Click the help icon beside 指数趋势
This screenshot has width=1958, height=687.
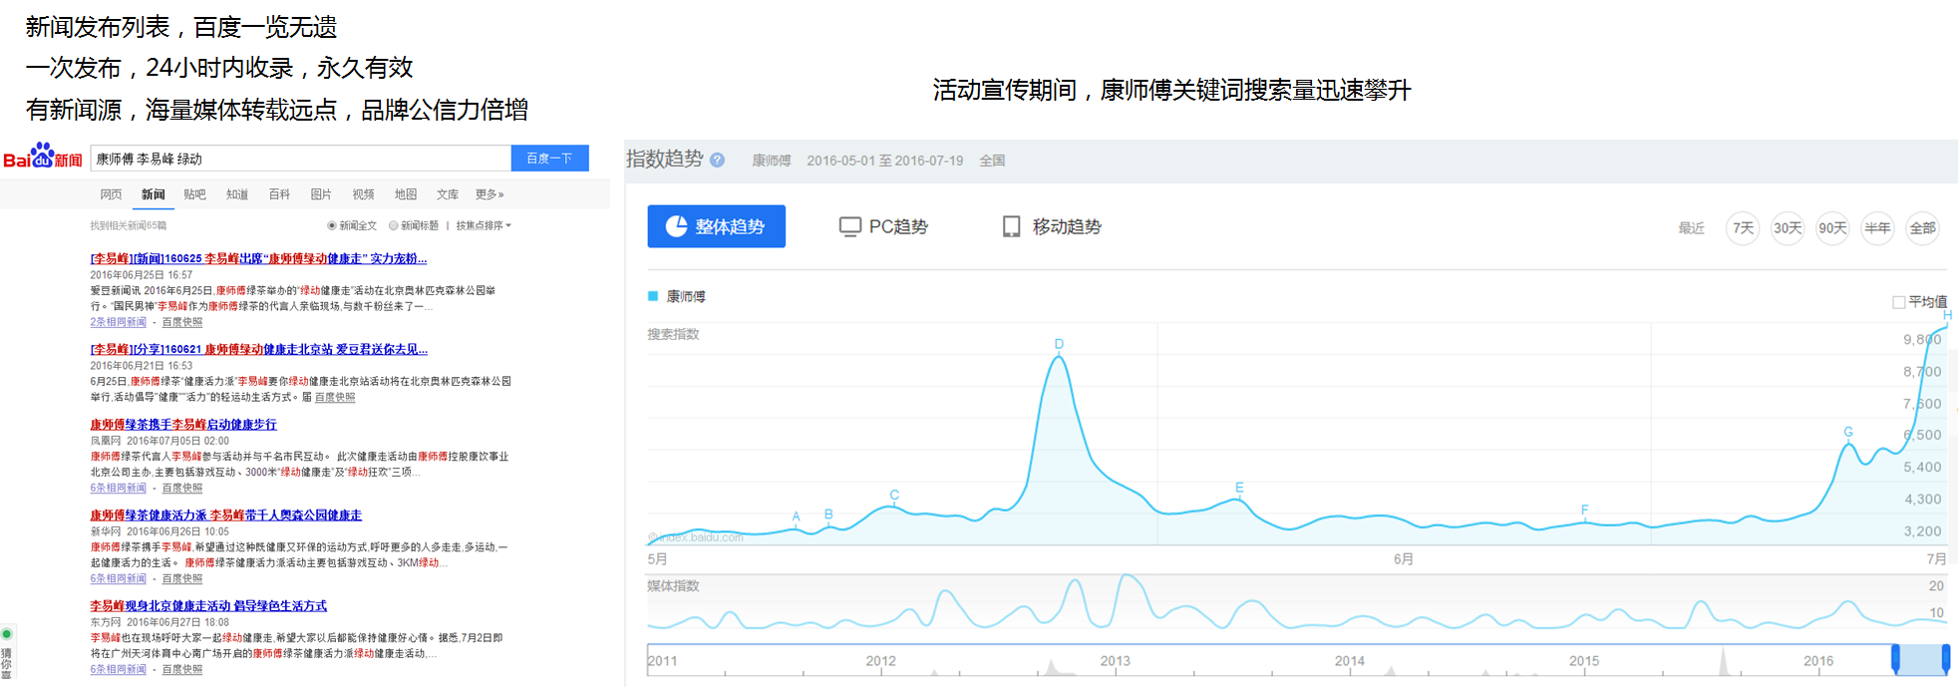click(x=717, y=161)
